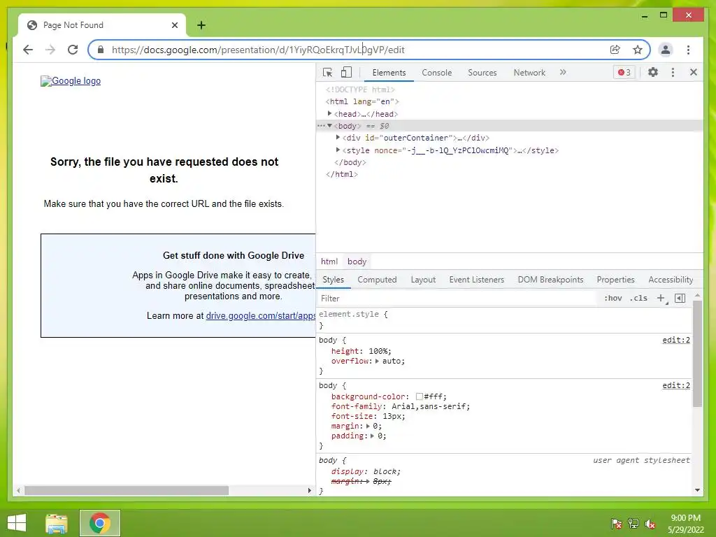Collapse the body element node
Screen dimensions: 716x537
coord(329,126)
